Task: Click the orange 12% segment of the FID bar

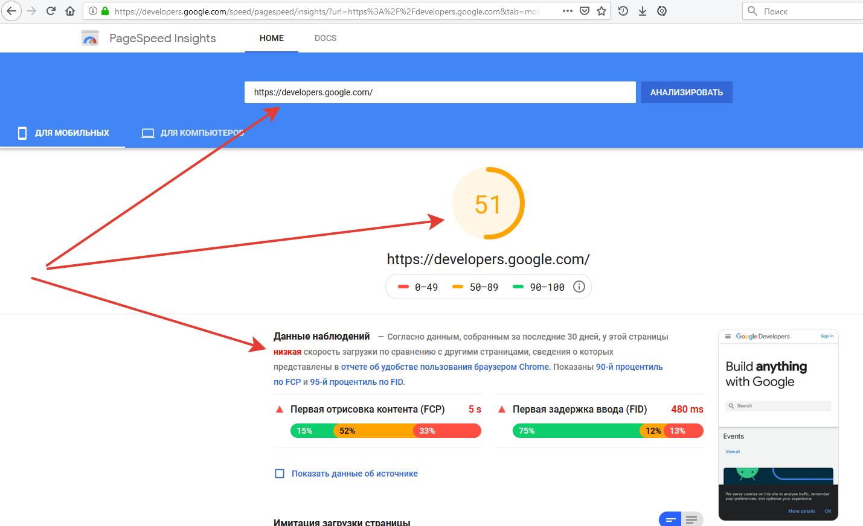Action: (653, 431)
